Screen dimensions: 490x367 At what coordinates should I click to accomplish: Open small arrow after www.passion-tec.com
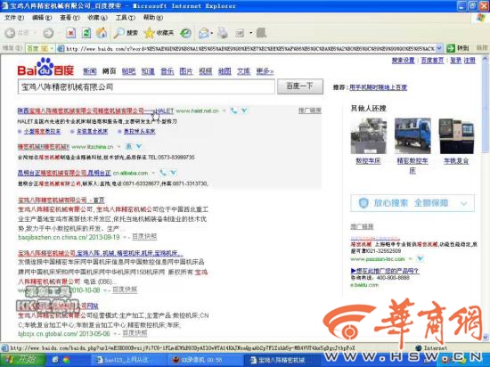tap(411, 259)
